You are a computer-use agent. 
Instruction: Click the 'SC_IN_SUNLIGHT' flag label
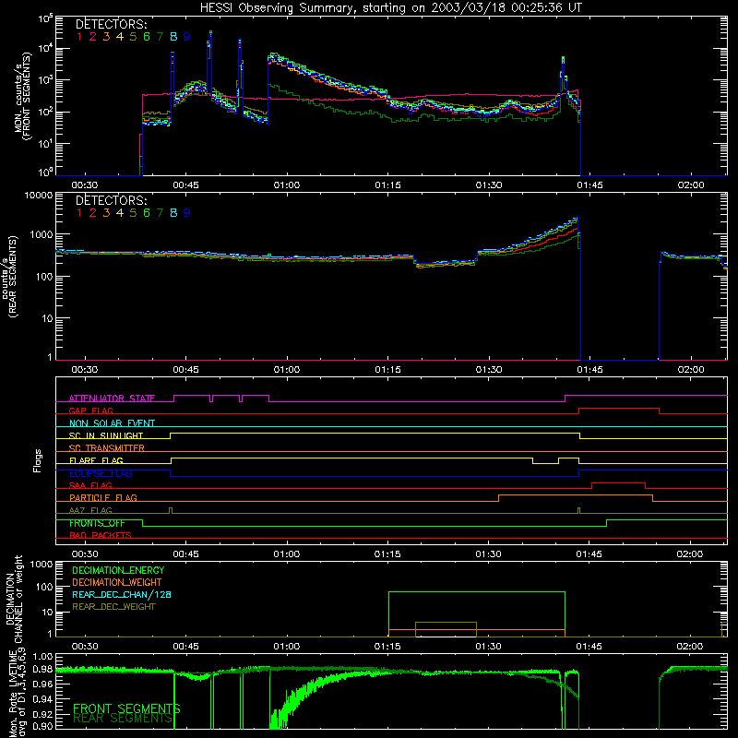(106, 435)
